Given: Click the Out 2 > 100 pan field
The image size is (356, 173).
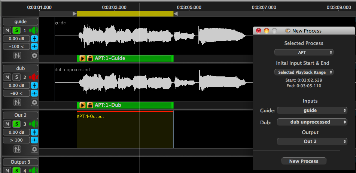Looking at the screenshot, I should pyautogui.click(x=16, y=140).
